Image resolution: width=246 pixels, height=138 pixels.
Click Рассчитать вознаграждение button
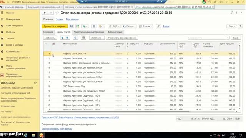(x=122, y=38)
